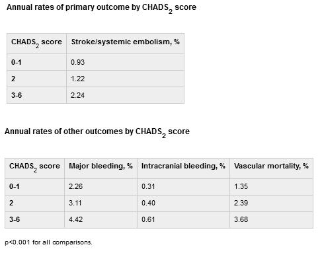Select the 0.31 intracranial bleeding value
The width and height of the screenshot is (322, 253).
148,186
